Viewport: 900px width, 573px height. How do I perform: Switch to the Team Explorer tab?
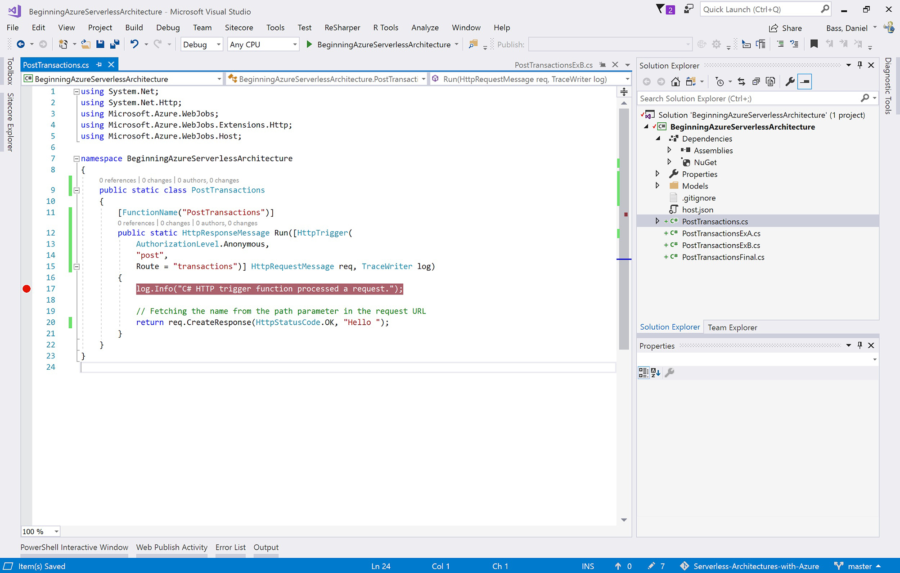coord(732,327)
